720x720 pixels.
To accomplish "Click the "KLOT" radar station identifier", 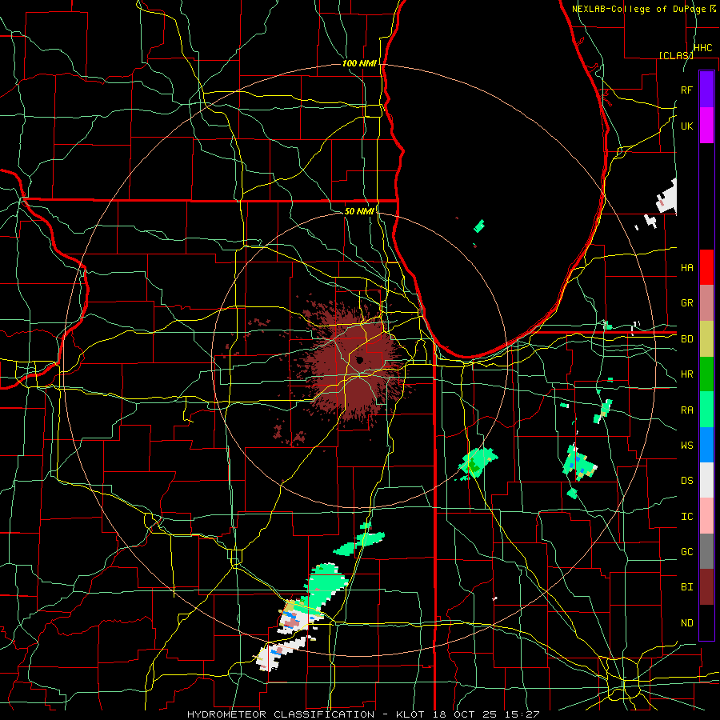I will click(411, 714).
